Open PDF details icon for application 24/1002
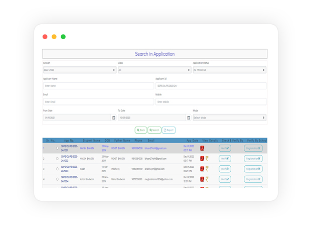This screenshot has width=312, height=226. 202,158
